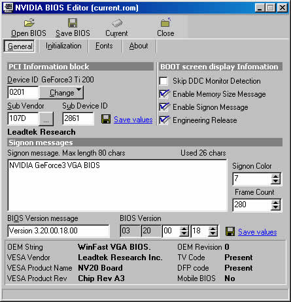Click the disabled BIOS Version 20 field
The image size is (291, 302).
click(x=151, y=231)
